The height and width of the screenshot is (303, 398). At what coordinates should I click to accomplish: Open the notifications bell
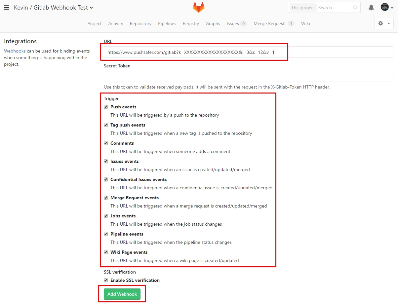click(371, 7)
